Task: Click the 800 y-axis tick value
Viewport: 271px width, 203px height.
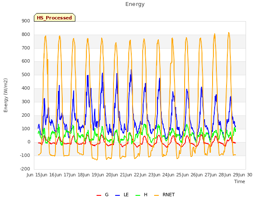Action: (26, 35)
